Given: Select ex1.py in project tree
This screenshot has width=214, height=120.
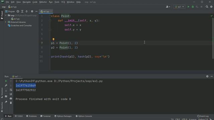Looking at the screenshot, I should click(x=15, y=19).
